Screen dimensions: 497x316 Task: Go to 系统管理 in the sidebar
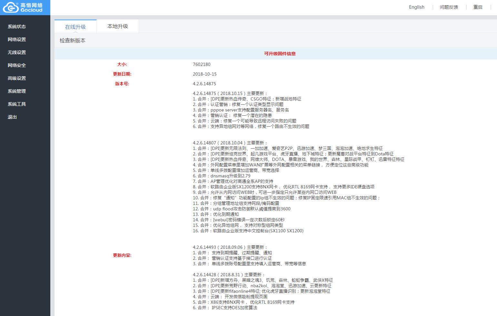point(17,91)
